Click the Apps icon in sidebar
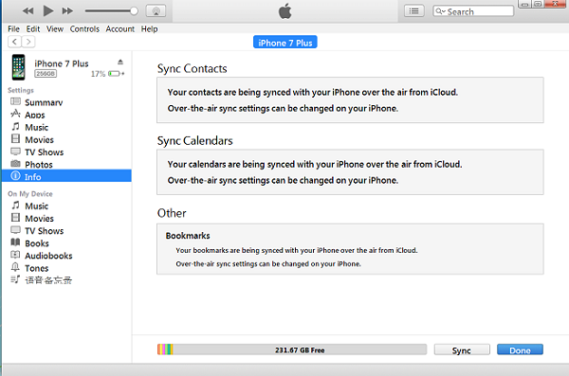Image resolution: width=569 pixels, height=376 pixels. click(x=15, y=114)
